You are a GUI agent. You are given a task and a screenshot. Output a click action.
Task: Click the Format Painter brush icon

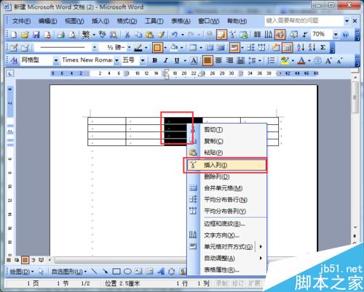[x=161, y=35]
